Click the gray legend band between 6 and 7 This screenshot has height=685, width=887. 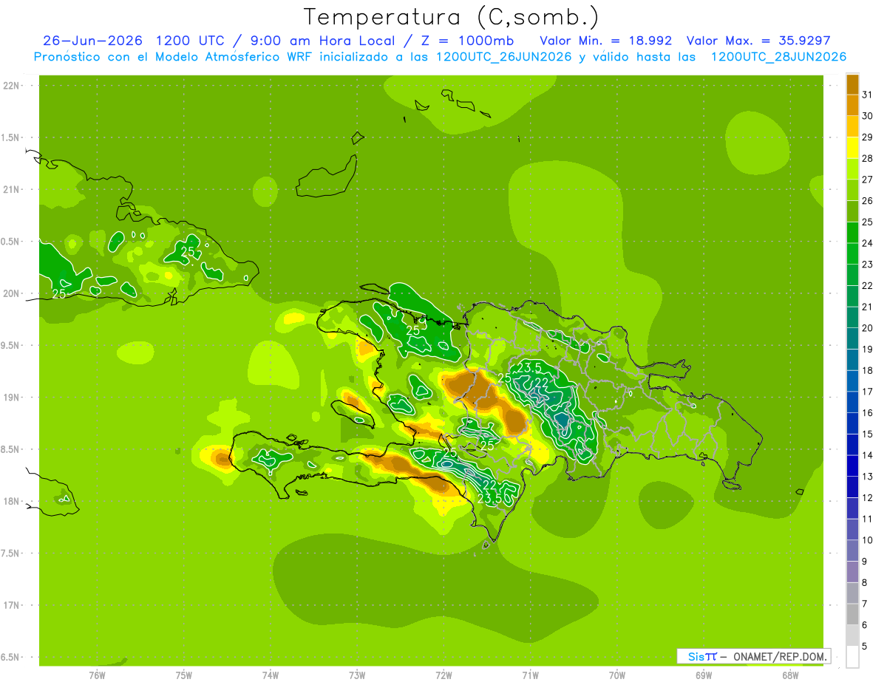coord(852,614)
